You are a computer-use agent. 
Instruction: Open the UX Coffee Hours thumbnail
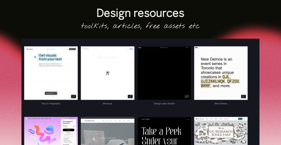[108, 131]
